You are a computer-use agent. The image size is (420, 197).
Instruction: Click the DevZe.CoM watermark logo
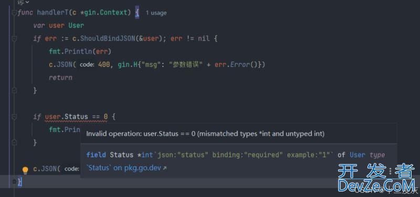376,178
